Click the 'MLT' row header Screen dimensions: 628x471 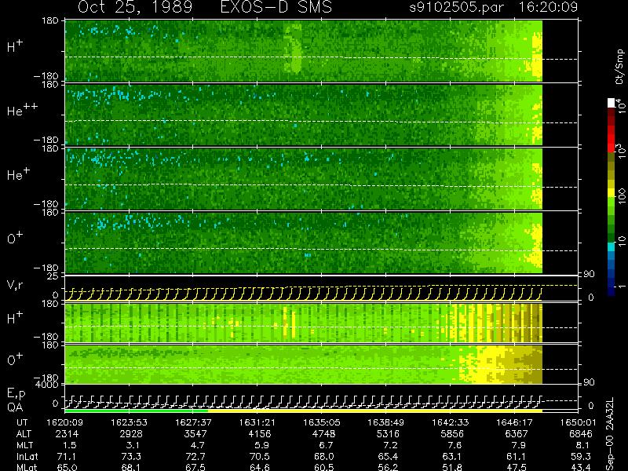pyautogui.click(x=24, y=445)
